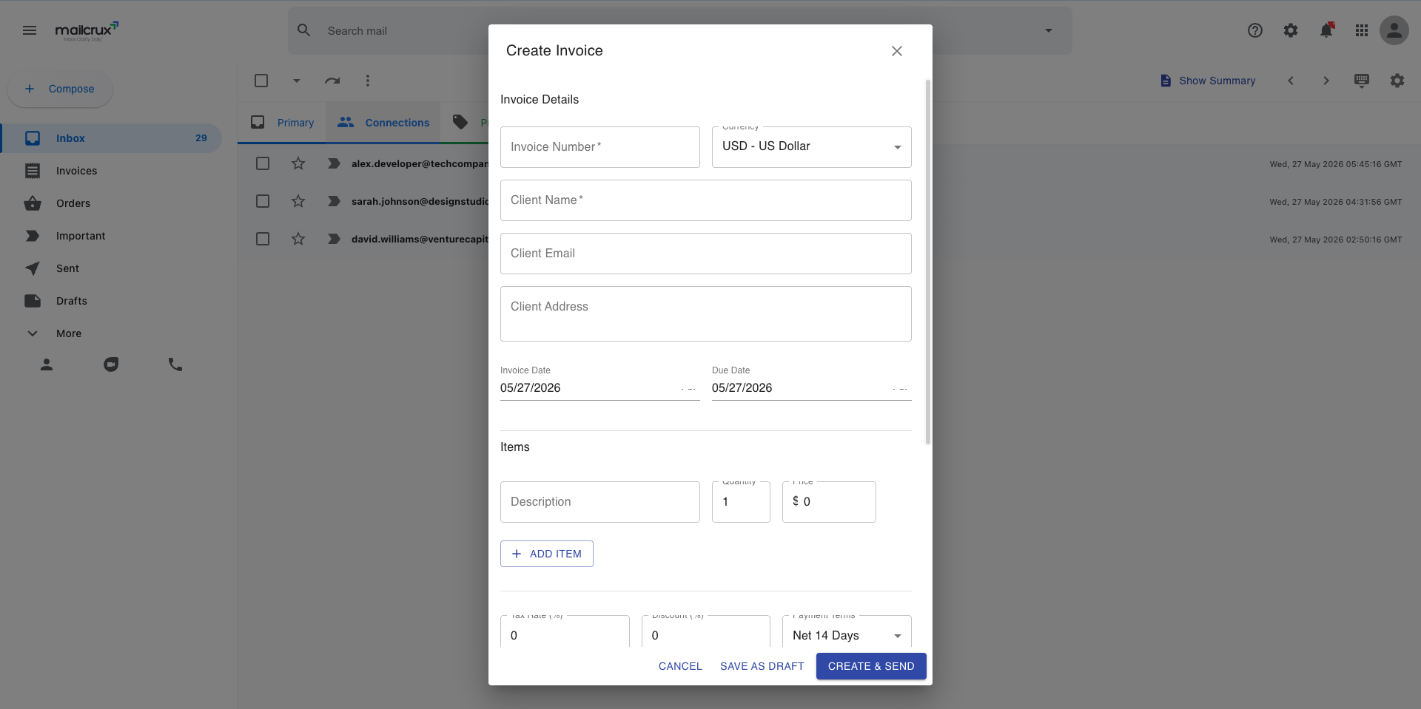Click the dialog vertical scrollbar
This screenshot has height=709, width=1421.
pyautogui.click(x=928, y=262)
